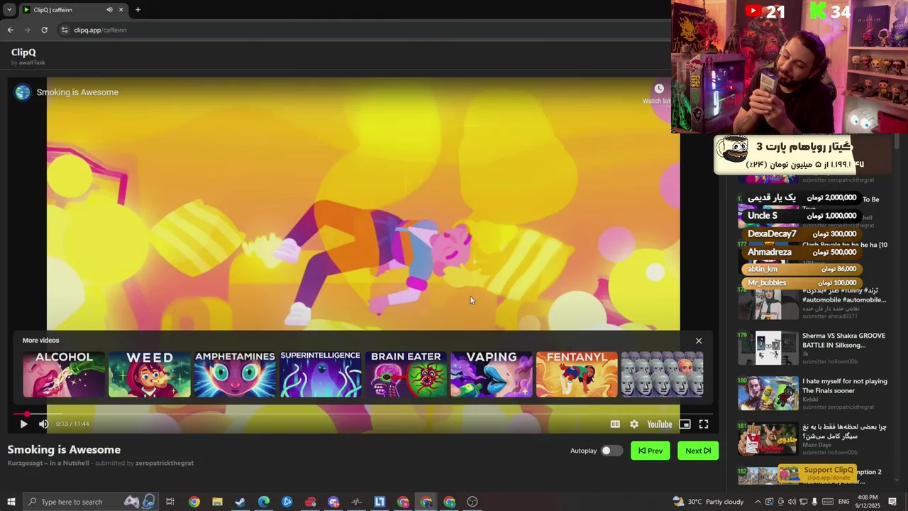Image resolution: width=908 pixels, height=511 pixels.
Task: Click the ClipQ logo heading
Action: tap(23, 52)
